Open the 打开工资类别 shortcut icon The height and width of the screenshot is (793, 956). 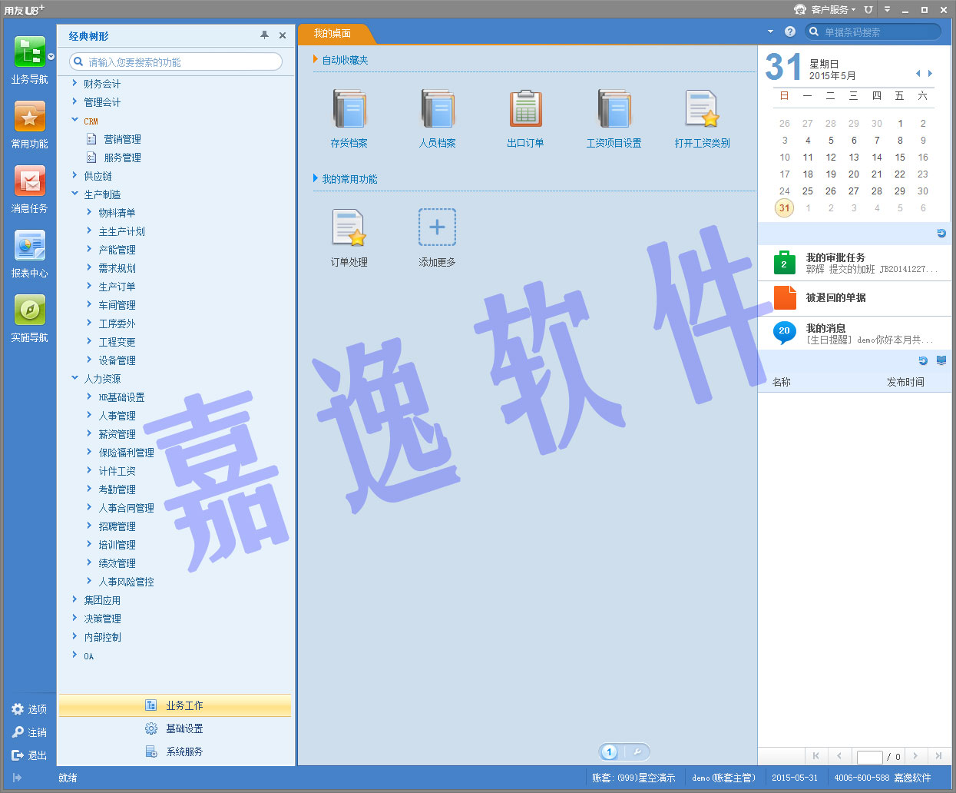pos(702,108)
